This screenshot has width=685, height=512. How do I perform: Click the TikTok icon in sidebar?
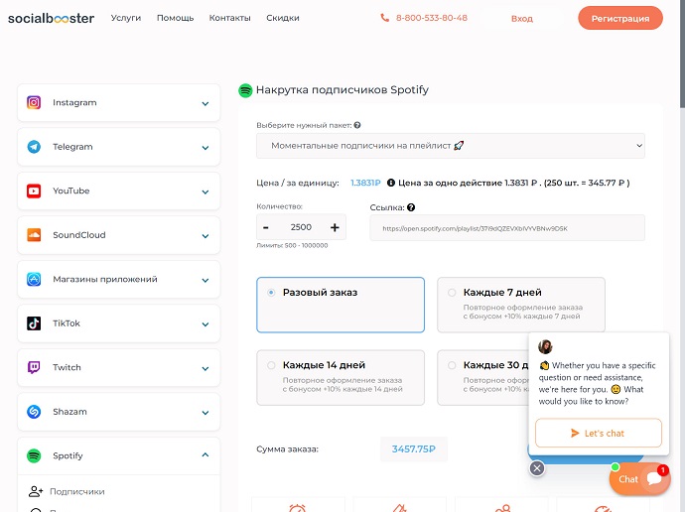[34, 323]
